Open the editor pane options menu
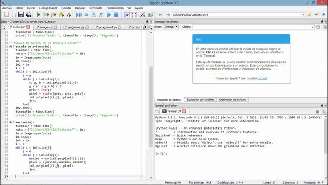This screenshot has width=328, height=185. [150, 27]
